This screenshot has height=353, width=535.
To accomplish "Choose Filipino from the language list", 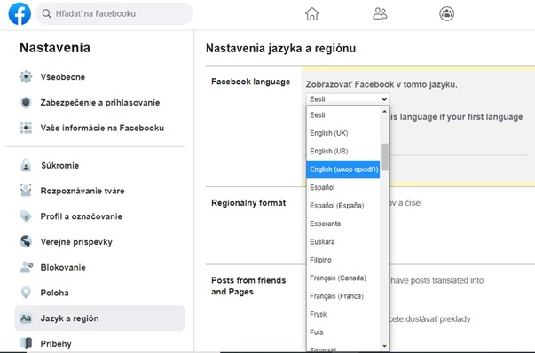I will 343,260.
